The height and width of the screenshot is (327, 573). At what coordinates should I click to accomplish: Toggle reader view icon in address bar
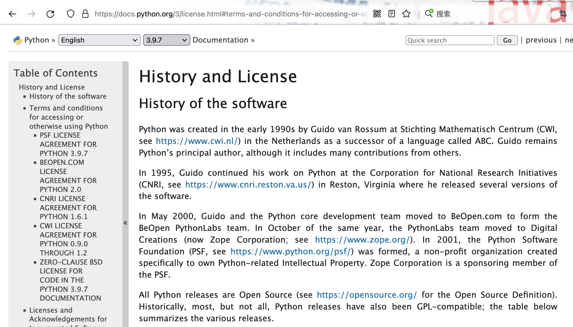coord(392,14)
